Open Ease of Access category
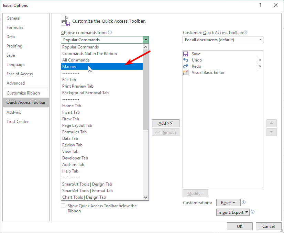 coord(26,74)
